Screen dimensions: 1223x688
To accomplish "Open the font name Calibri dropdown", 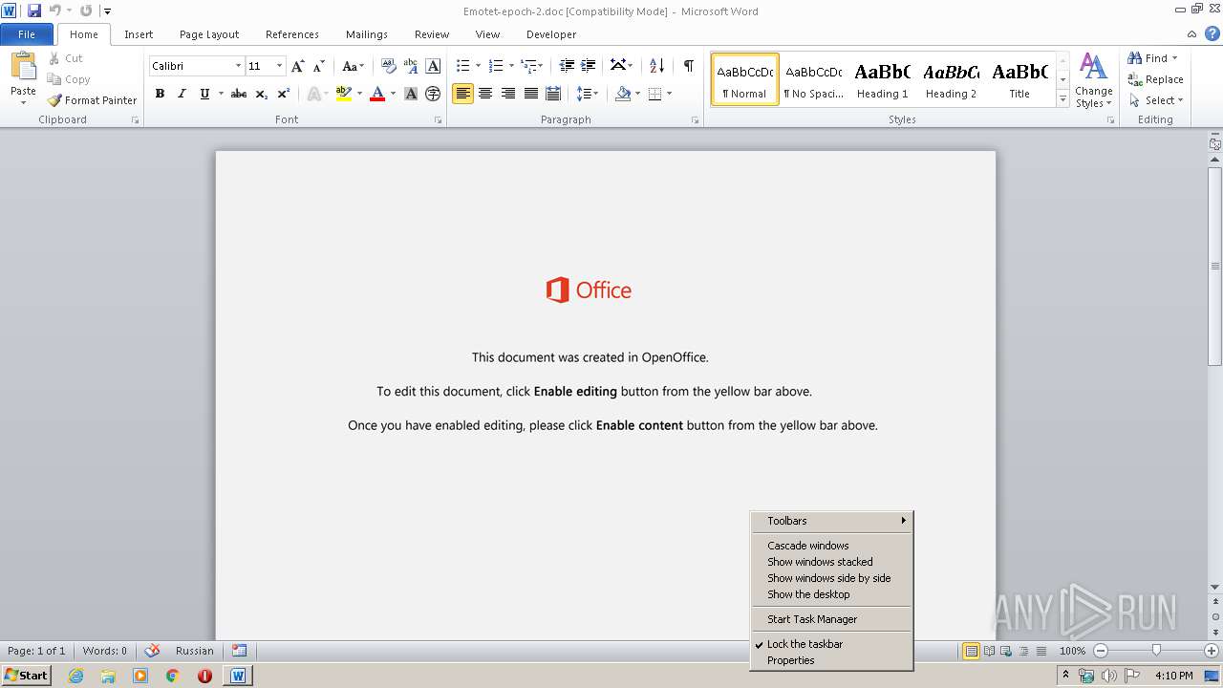I will click(238, 66).
